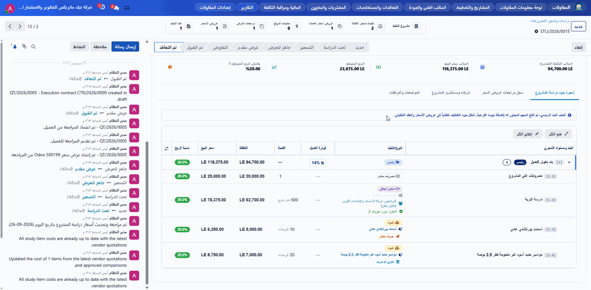Screen dimensions: 591x290
Task: Open the عروض أسعار العملاء copy icon
Action: 340,26
